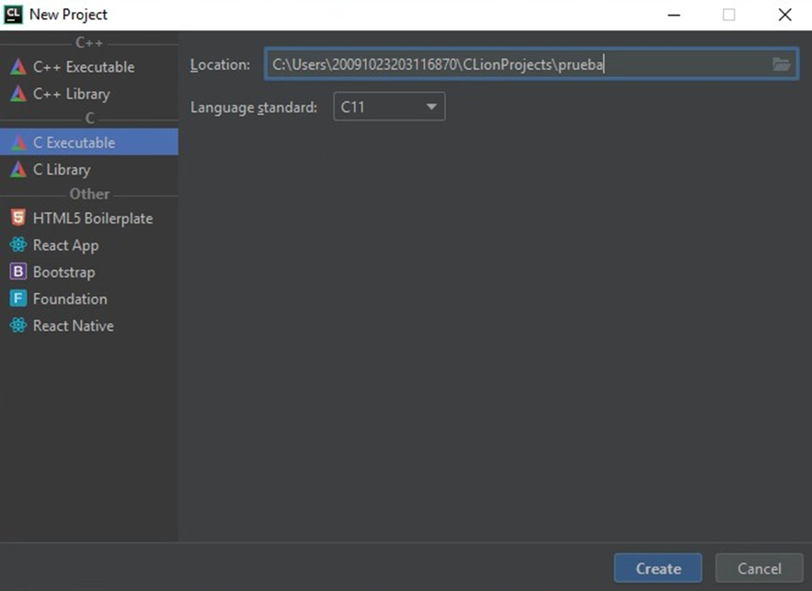Click the C++ Library CMake icon

pos(18,94)
